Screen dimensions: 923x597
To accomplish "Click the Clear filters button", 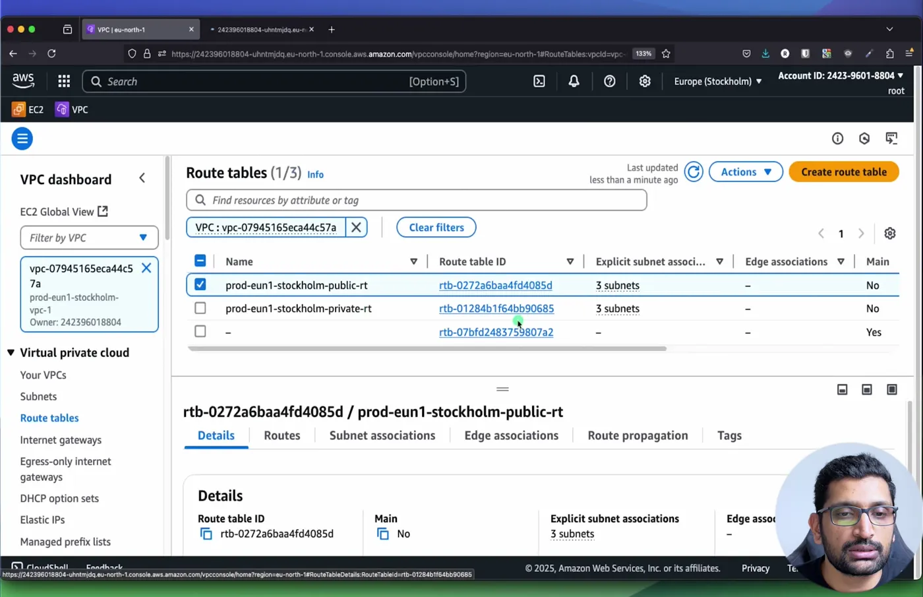I will click(436, 228).
